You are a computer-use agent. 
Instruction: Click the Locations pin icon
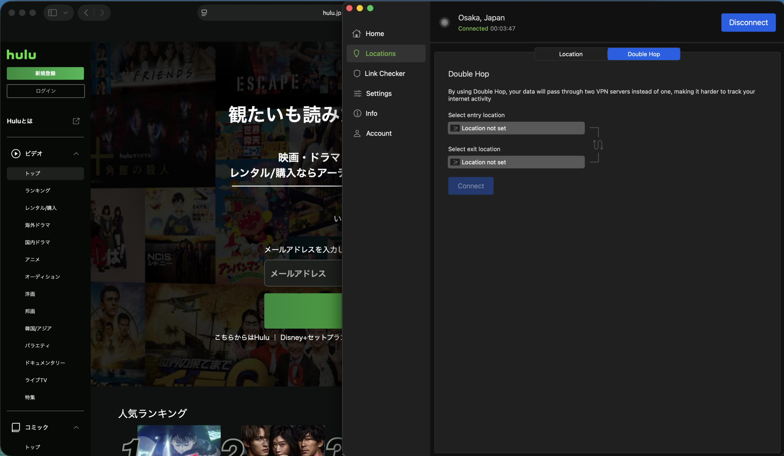point(356,54)
